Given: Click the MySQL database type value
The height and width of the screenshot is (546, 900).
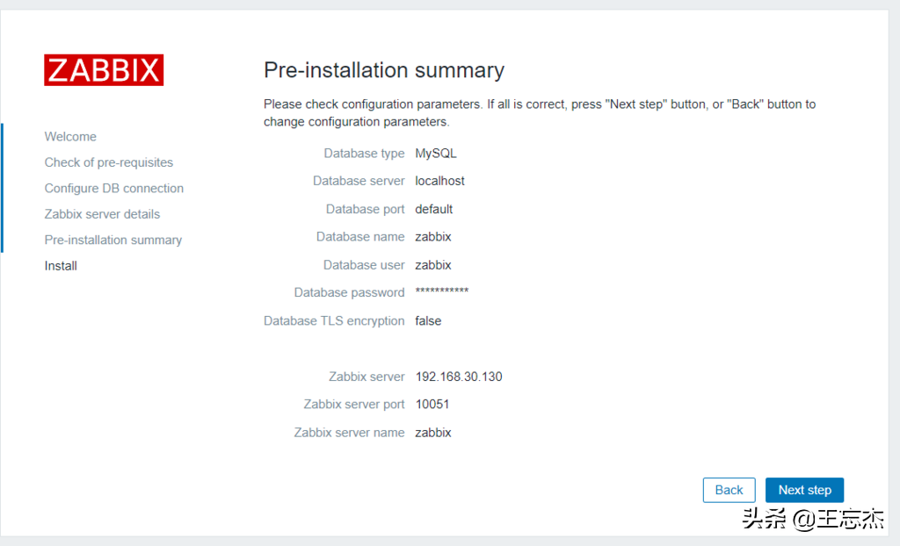Looking at the screenshot, I should [436, 154].
